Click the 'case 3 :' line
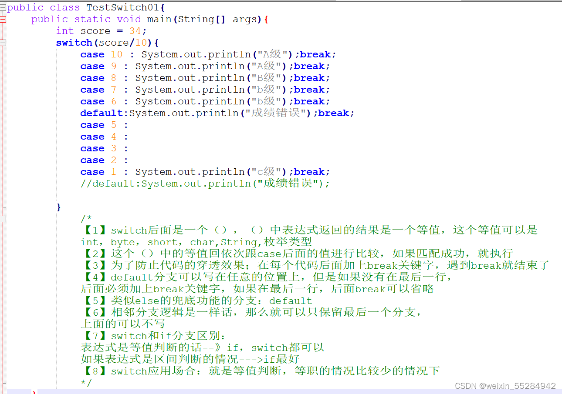This screenshot has height=394, width=562. coord(104,148)
